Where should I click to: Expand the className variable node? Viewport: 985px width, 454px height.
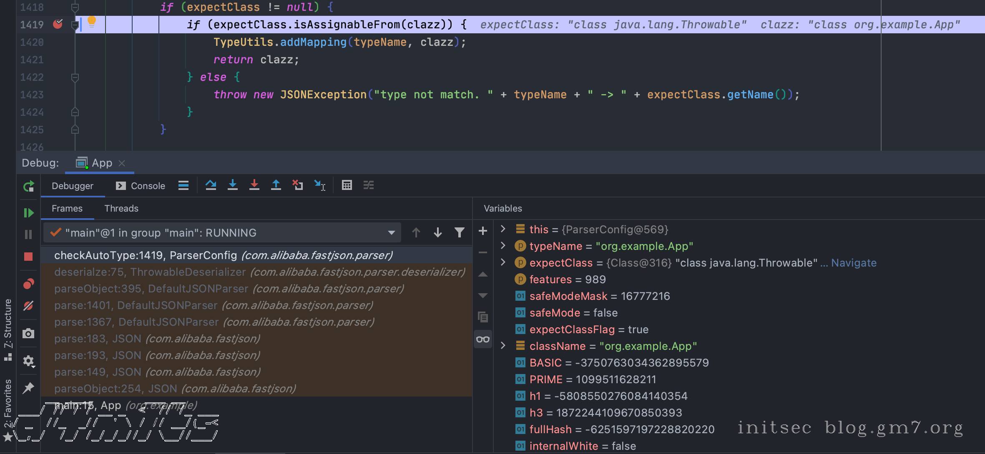point(503,346)
